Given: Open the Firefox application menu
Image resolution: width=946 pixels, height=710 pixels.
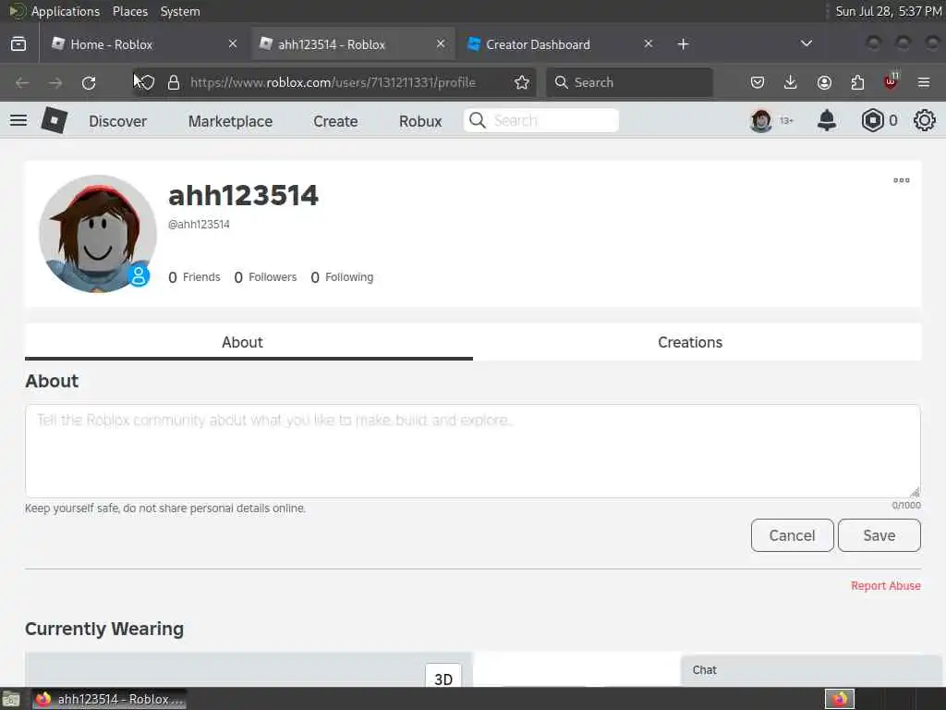Looking at the screenshot, I should point(924,82).
